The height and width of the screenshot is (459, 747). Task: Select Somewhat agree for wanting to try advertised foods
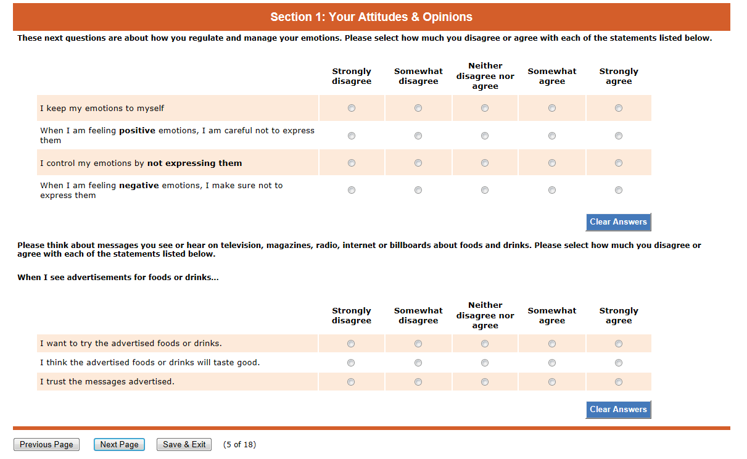[x=552, y=344]
